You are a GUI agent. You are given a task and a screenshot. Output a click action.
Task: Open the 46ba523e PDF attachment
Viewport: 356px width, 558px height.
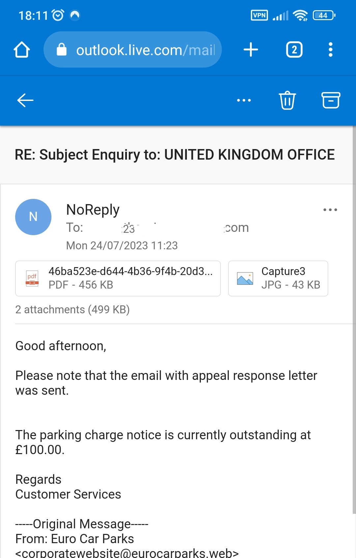click(x=118, y=278)
